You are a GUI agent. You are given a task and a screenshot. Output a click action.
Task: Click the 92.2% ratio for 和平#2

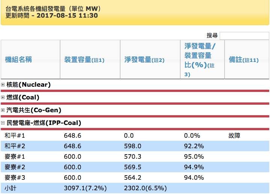click(194, 146)
